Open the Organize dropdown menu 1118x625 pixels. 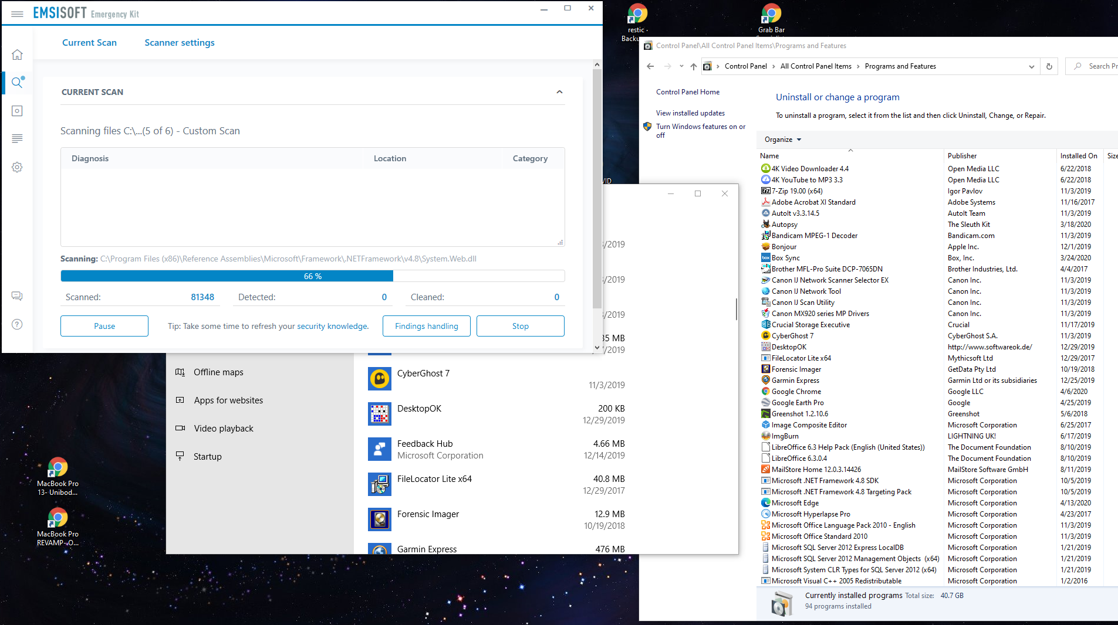pos(783,140)
